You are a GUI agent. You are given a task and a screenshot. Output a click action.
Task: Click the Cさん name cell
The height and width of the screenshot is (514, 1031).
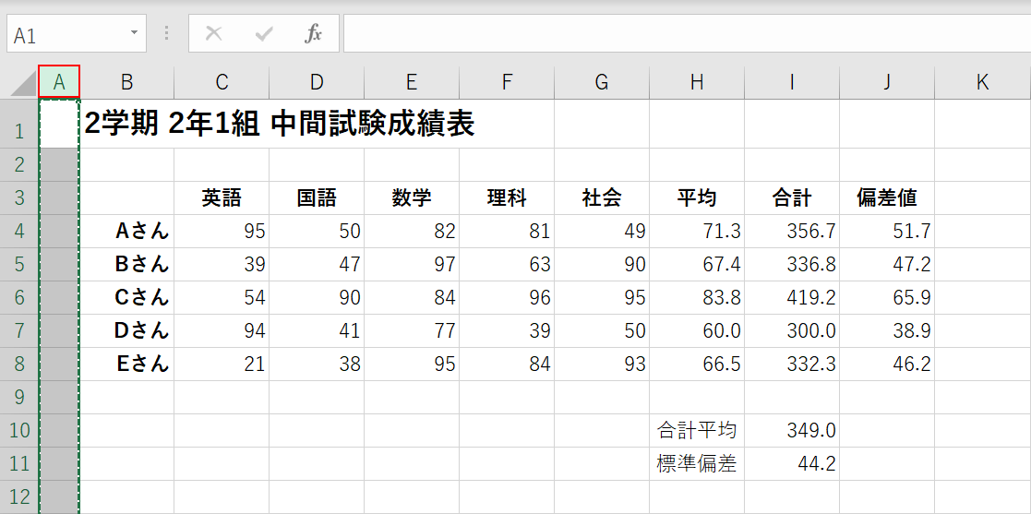click(126, 298)
